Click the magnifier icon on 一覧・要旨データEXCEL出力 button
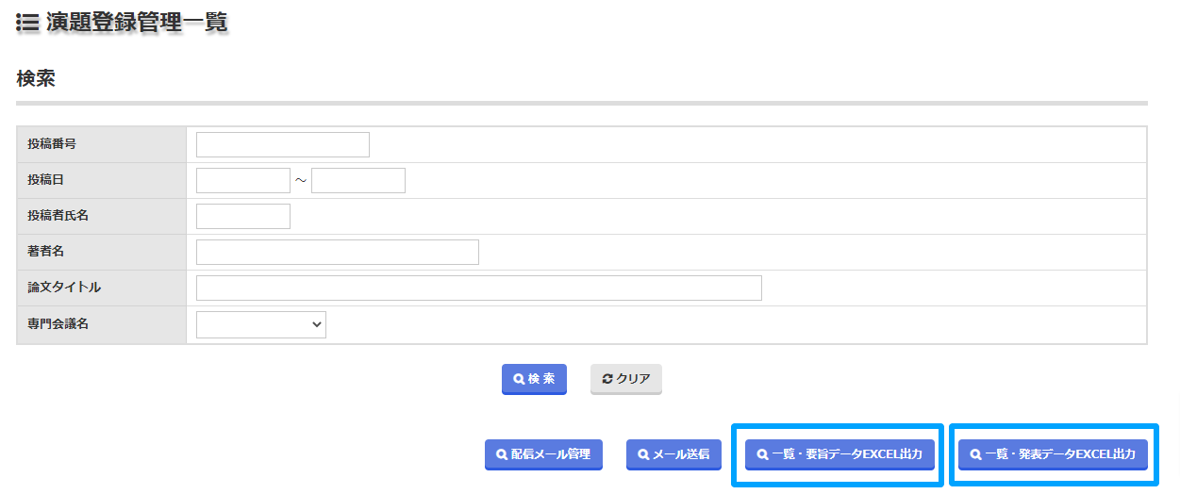 point(762,454)
